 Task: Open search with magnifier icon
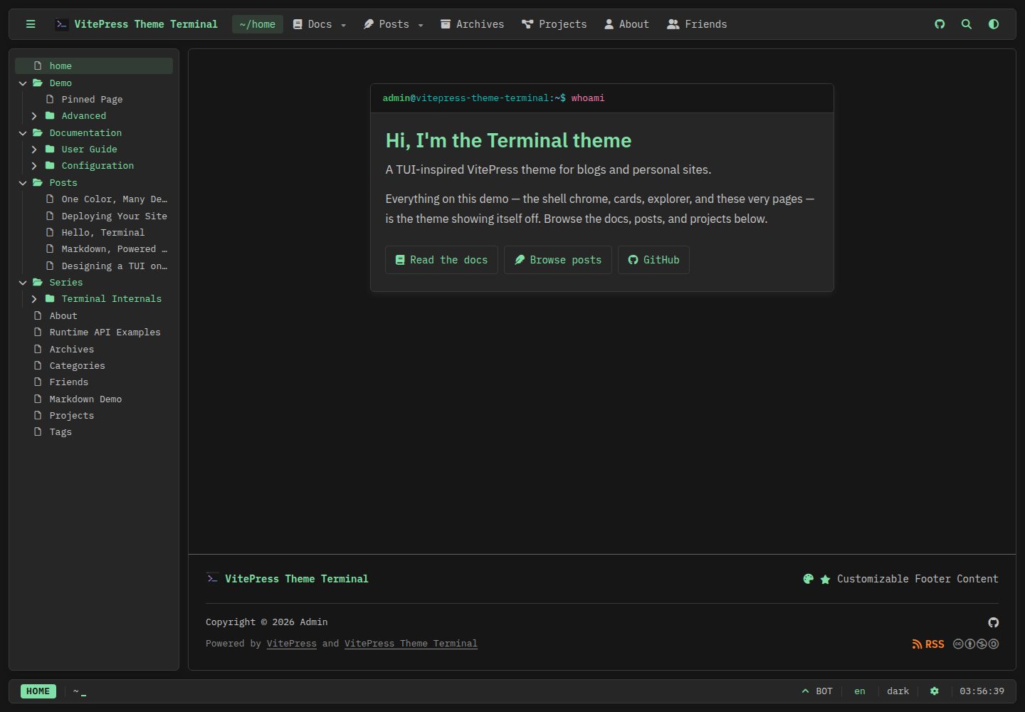(x=967, y=24)
